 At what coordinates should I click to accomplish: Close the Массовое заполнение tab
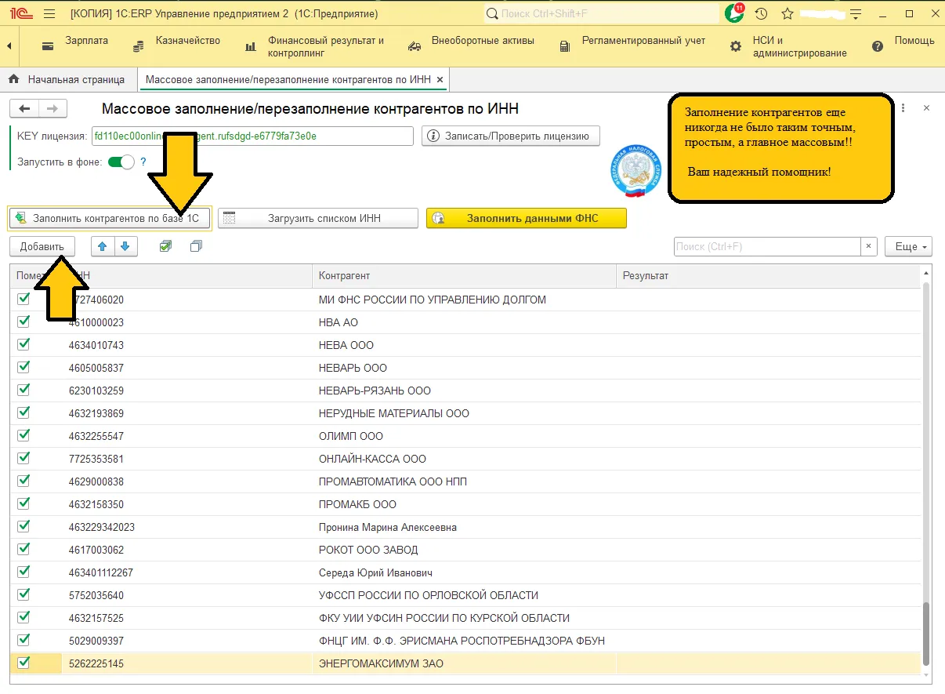pyautogui.click(x=440, y=79)
